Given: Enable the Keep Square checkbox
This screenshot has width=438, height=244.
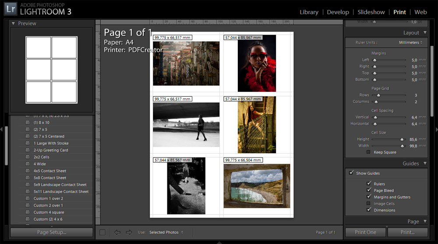Looking at the screenshot, I should click(368, 152).
